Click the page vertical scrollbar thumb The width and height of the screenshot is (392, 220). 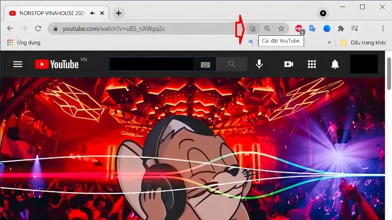pos(389,74)
